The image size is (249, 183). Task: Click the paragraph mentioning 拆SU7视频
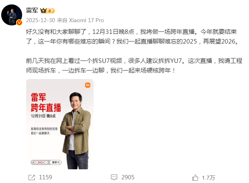tap(134, 66)
